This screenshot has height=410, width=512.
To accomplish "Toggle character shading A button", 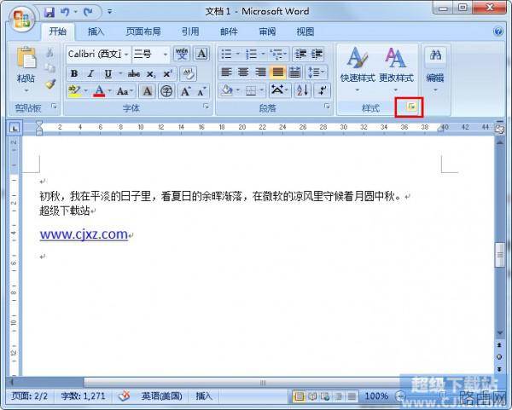I will [148, 91].
